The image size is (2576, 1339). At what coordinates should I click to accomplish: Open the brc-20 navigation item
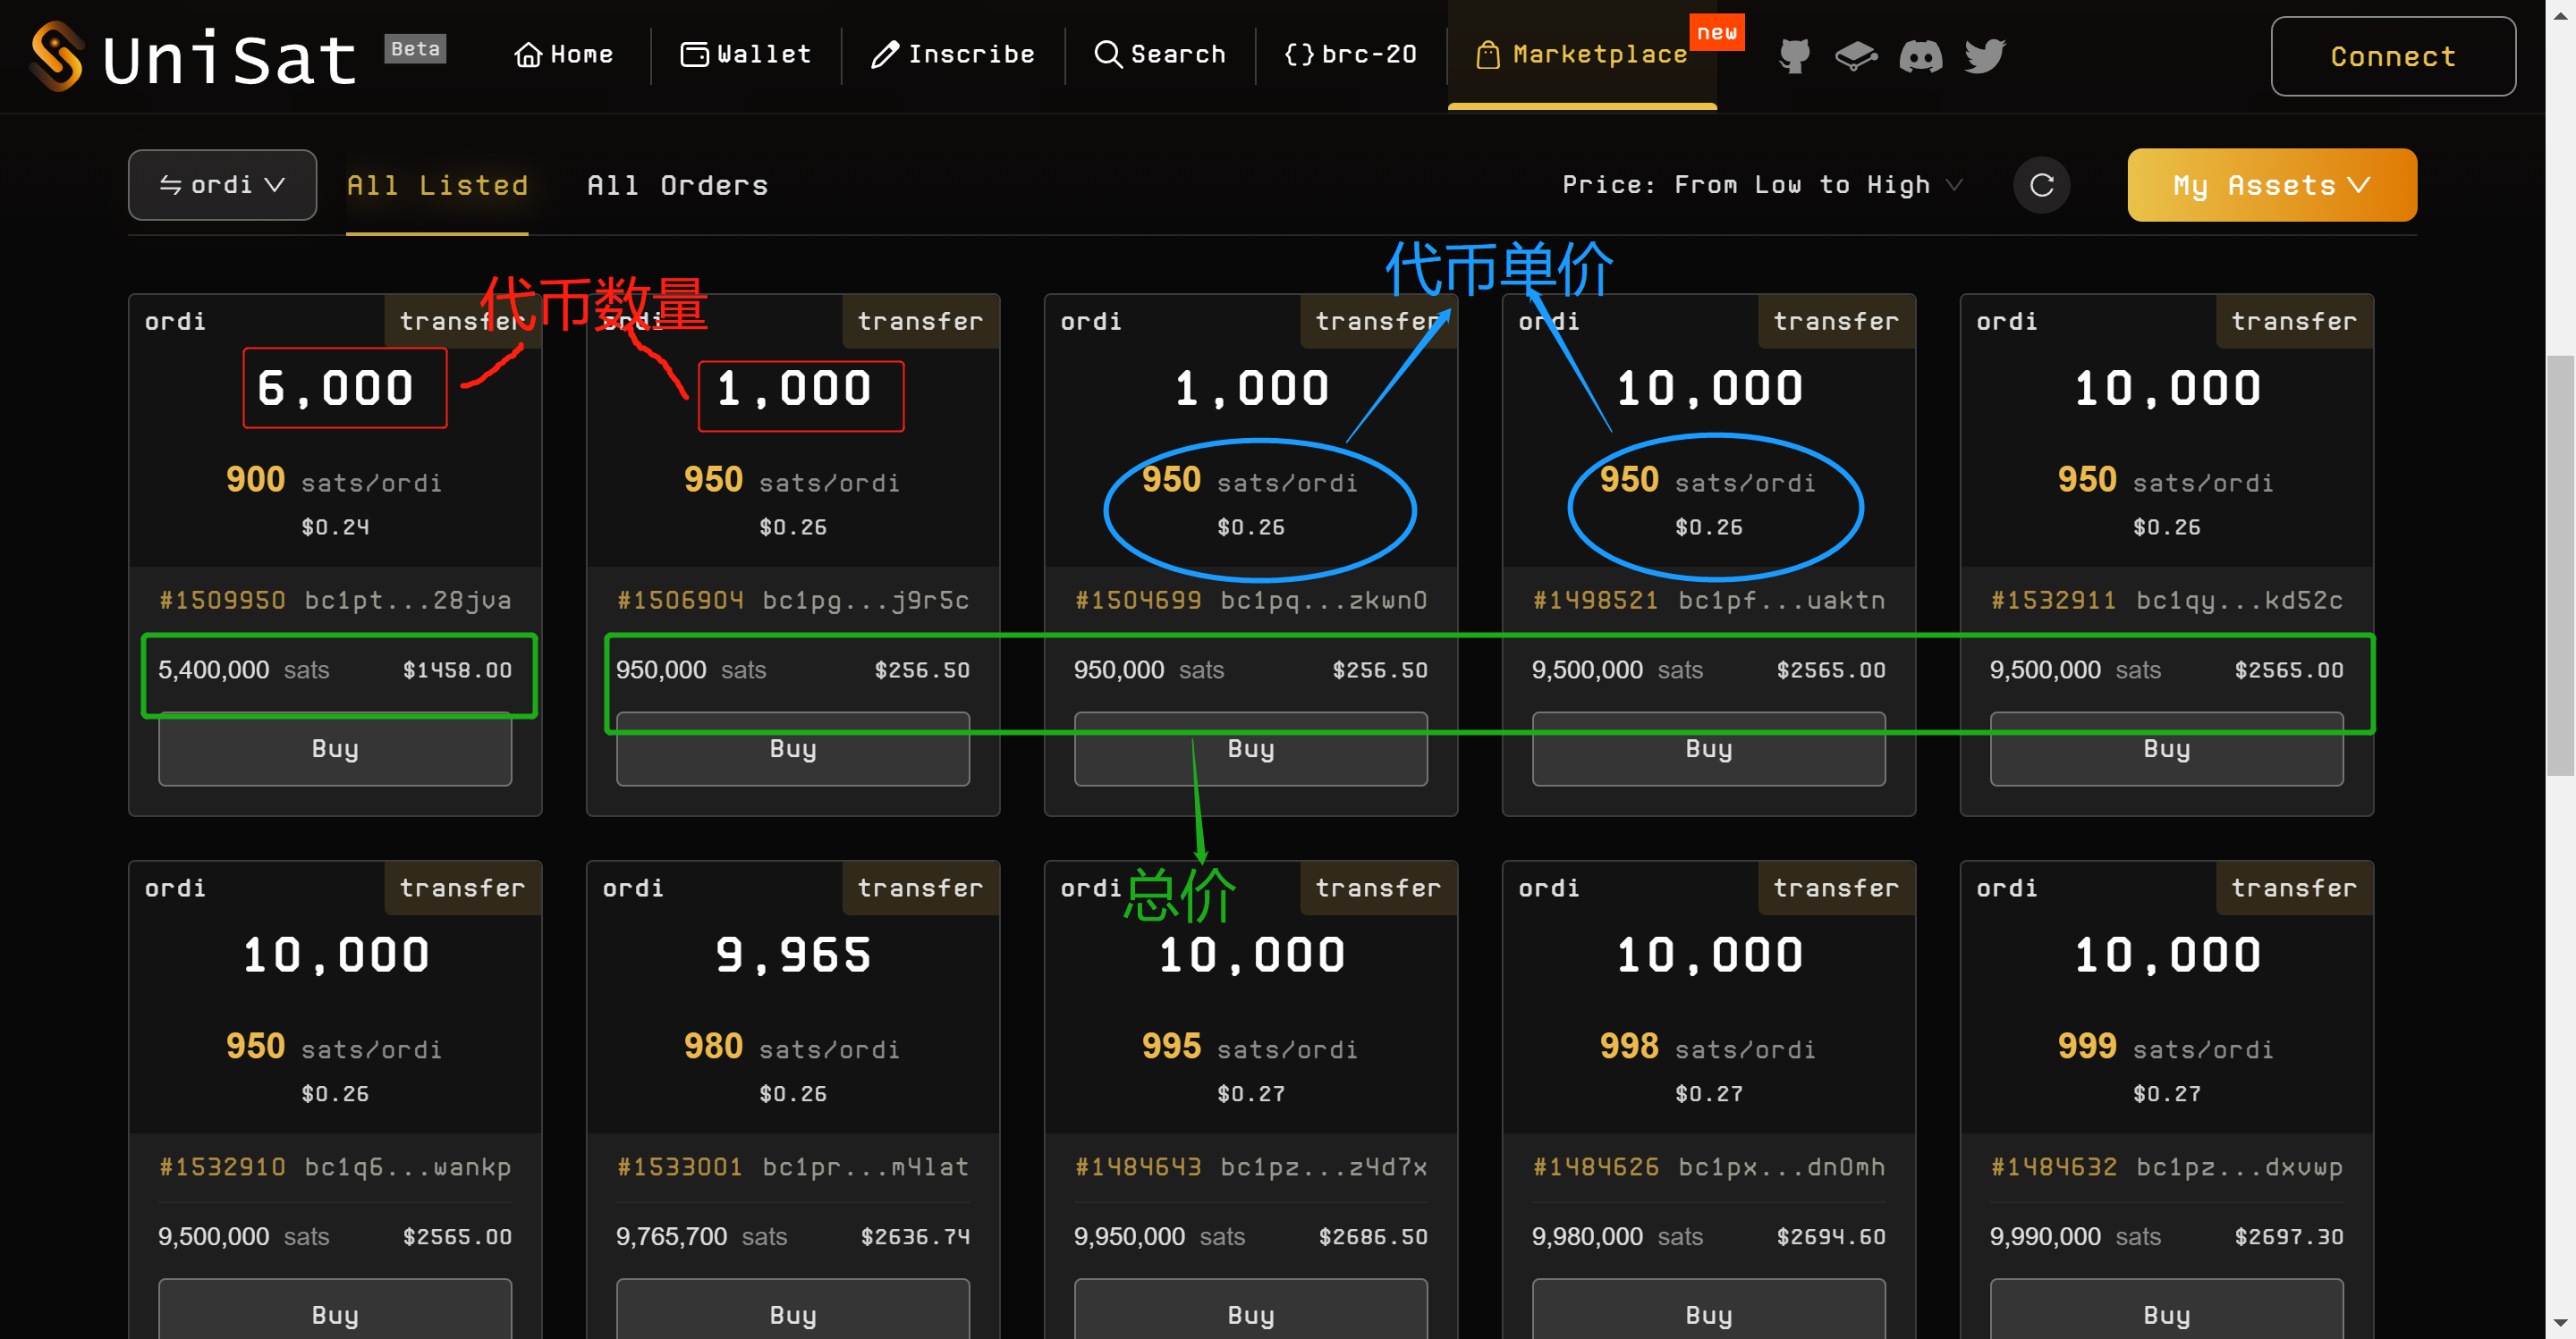[x=1349, y=55]
